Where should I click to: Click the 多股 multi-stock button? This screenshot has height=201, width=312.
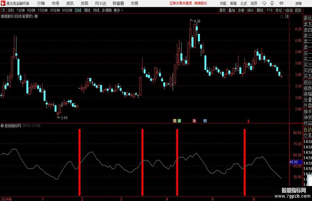241,10
